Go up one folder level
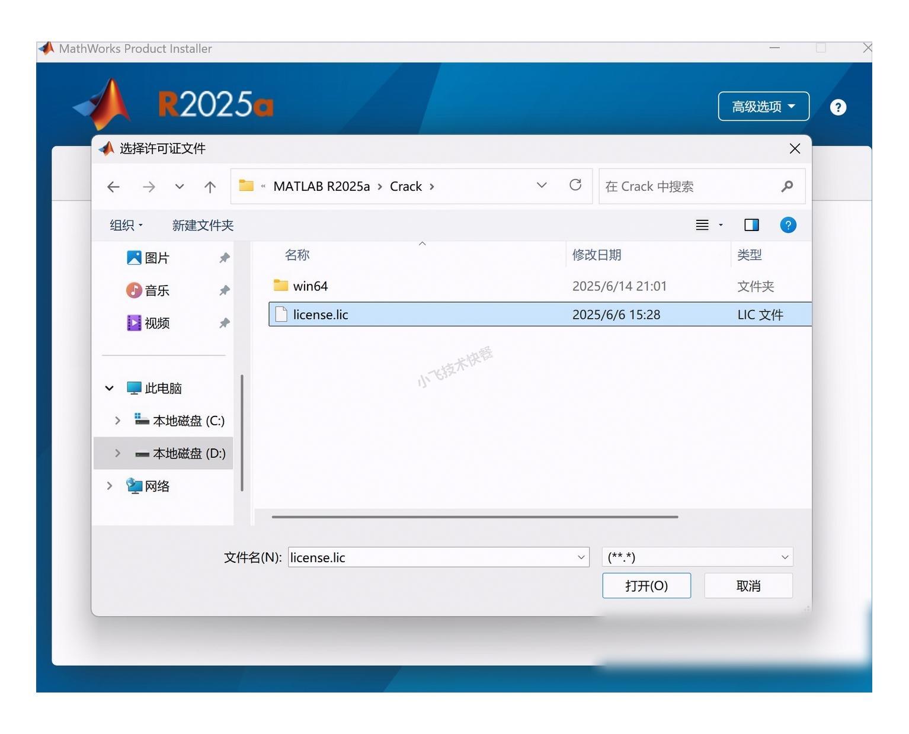The width and height of the screenshot is (909, 734). 210,187
